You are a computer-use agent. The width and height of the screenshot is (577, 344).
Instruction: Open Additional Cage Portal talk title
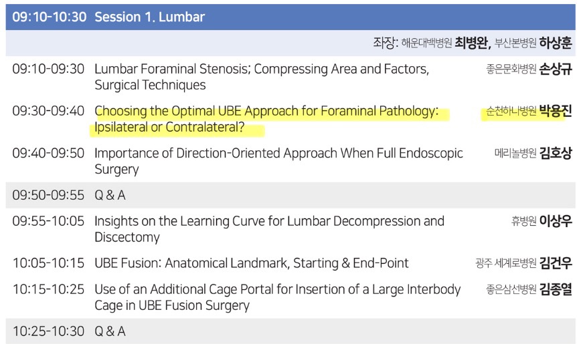[278, 297]
